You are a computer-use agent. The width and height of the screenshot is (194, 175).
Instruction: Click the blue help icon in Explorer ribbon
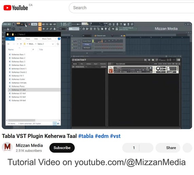coord(59,39)
